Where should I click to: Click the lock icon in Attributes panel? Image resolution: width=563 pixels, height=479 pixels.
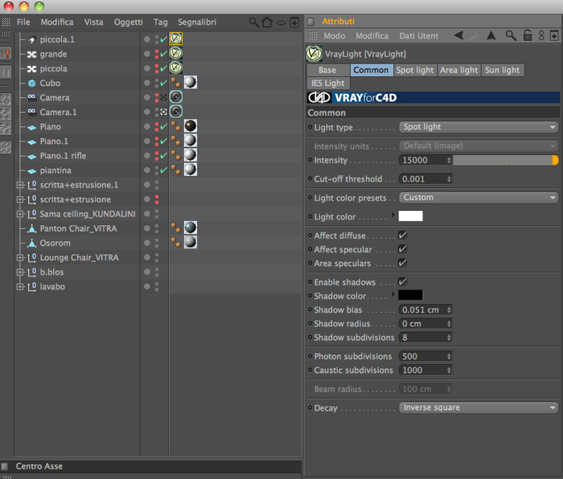(x=527, y=35)
